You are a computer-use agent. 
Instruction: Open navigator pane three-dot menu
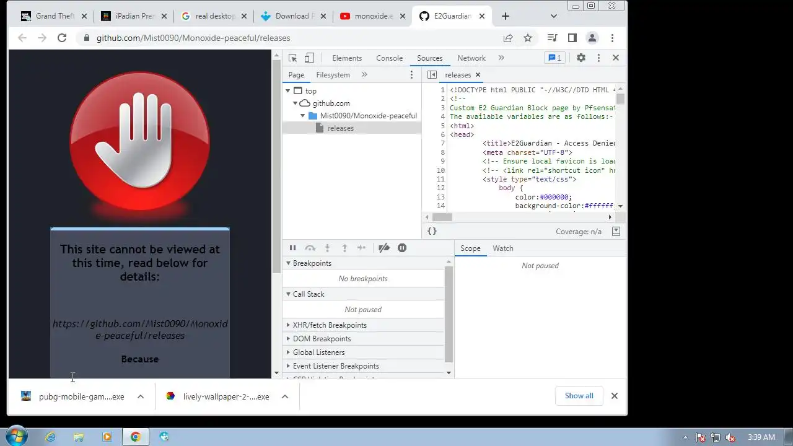click(x=411, y=75)
